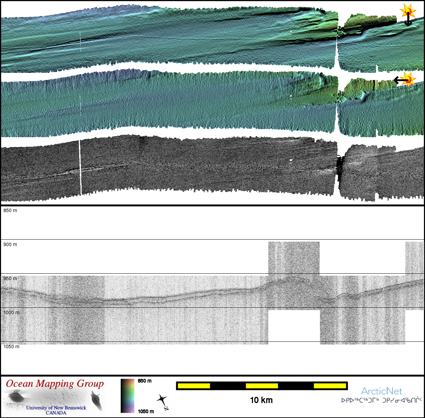Select the 1050 m label beside the color legend

click(146, 411)
